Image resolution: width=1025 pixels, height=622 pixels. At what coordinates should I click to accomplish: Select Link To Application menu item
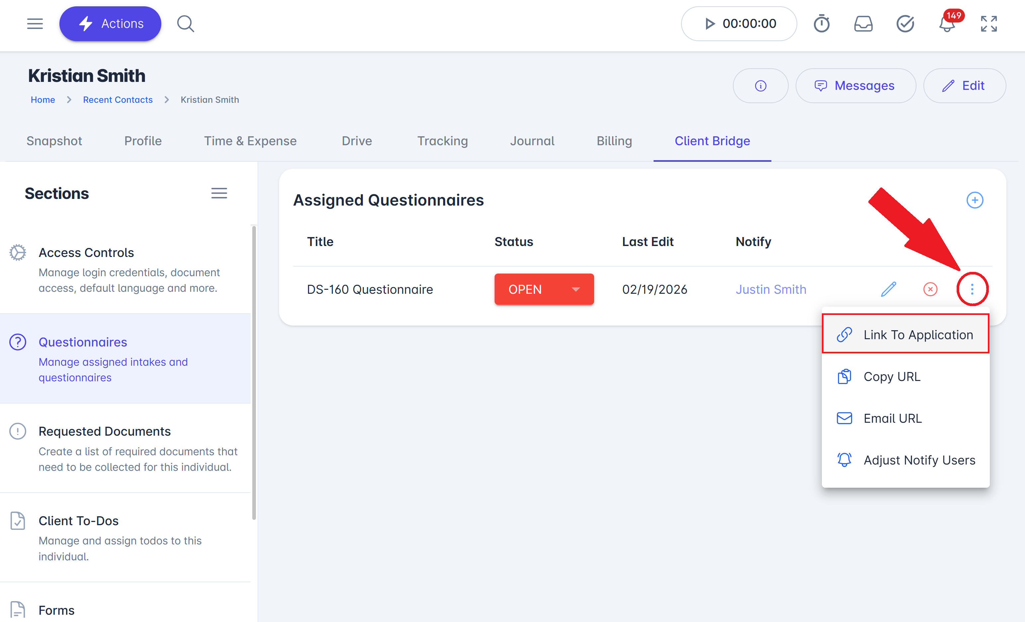(x=906, y=335)
